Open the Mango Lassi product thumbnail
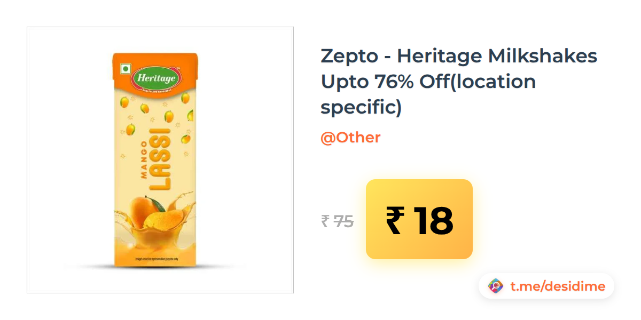The image size is (641, 320). point(160,160)
